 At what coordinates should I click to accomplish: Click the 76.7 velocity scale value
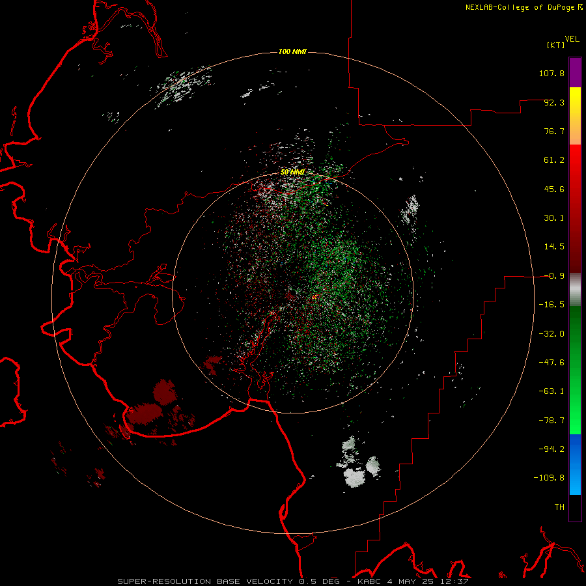coord(554,131)
